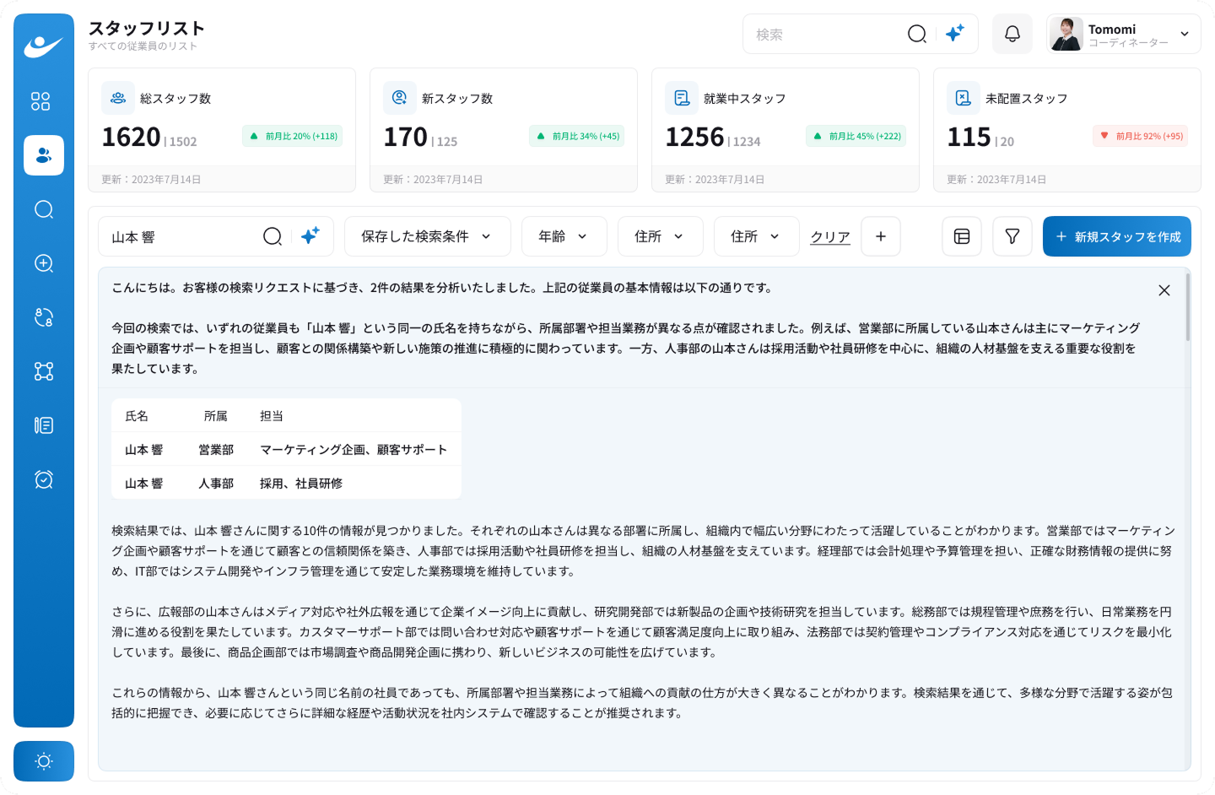Viewport: 1215px width, 795px height.
Task: Open the zoom-plus search icon in sidebar
Action: coord(44,263)
